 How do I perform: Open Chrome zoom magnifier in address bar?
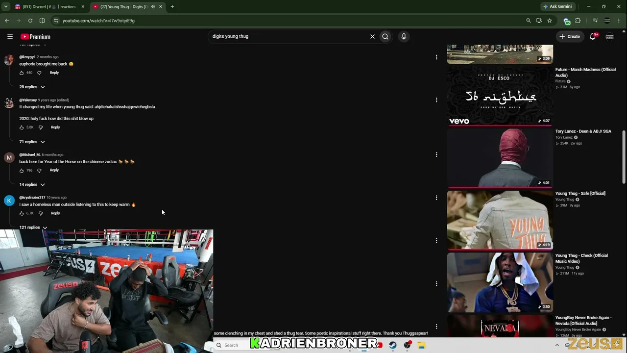(528, 21)
